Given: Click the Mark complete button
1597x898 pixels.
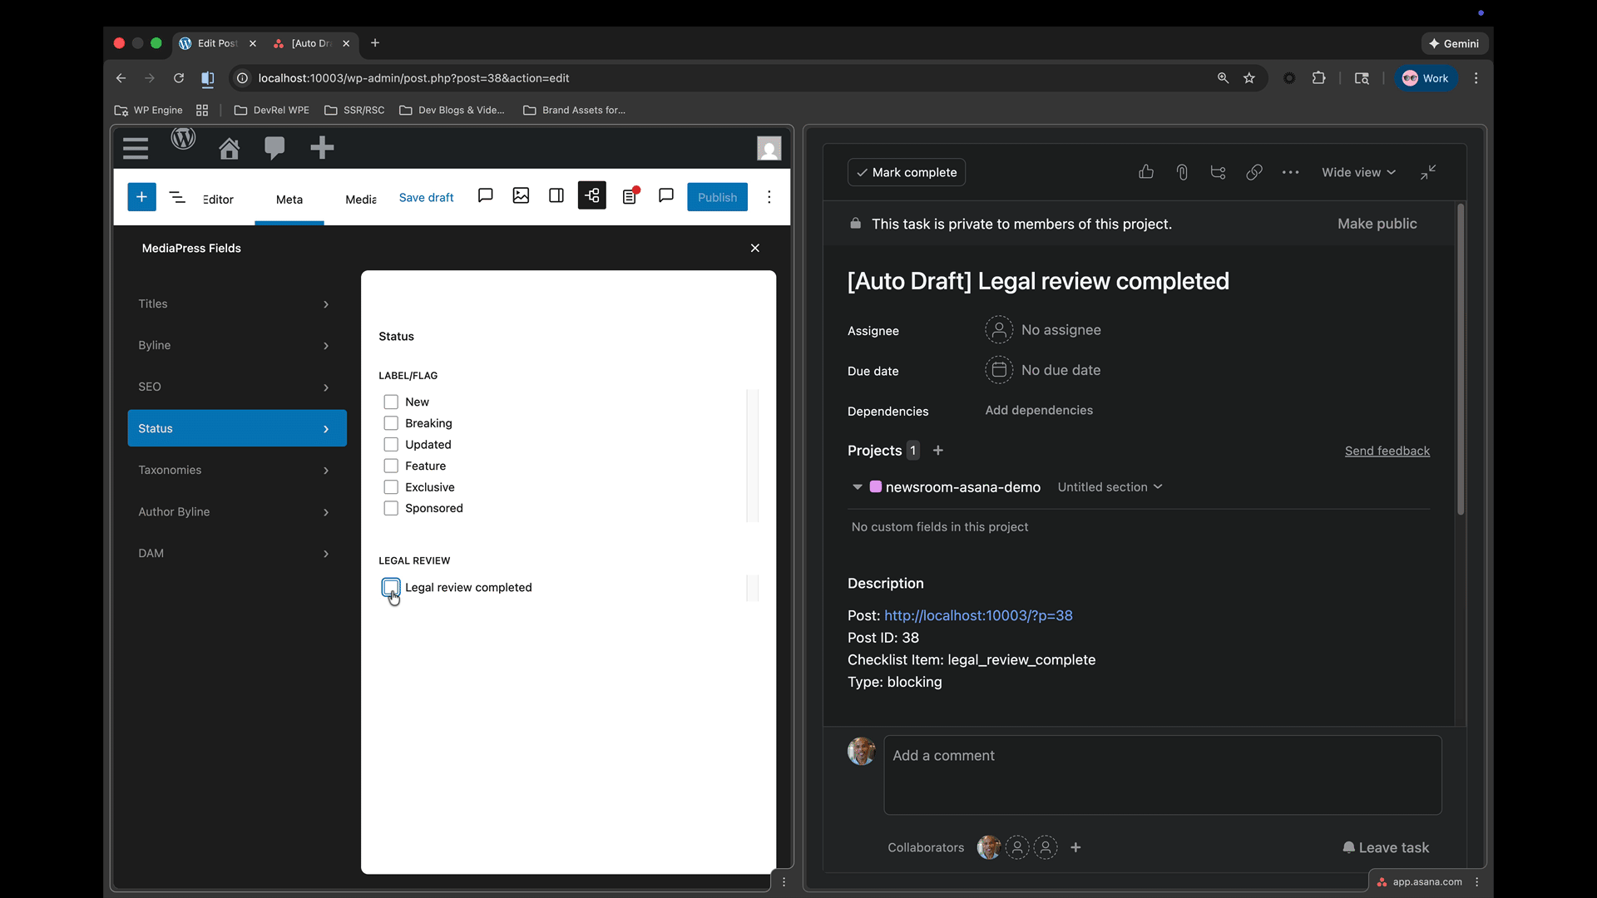Looking at the screenshot, I should 906,172.
